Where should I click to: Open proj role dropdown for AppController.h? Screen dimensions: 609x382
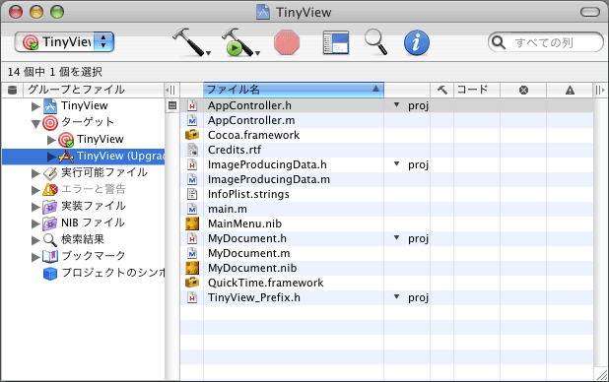[x=396, y=104]
